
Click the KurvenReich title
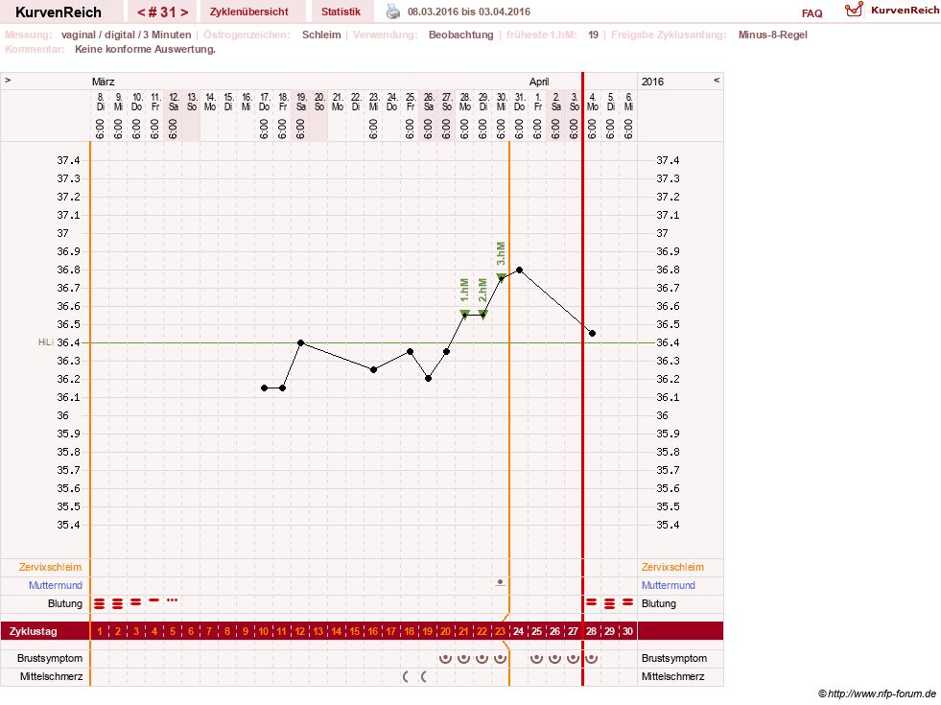pyautogui.click(x=59, y=12)
